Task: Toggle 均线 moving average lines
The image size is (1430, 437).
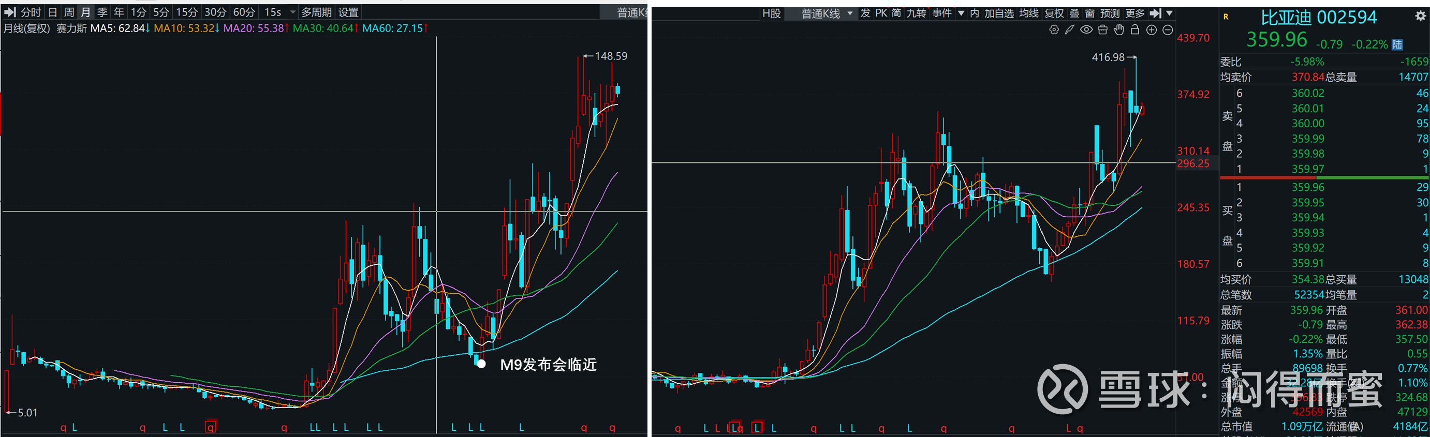Action: 1029,13
